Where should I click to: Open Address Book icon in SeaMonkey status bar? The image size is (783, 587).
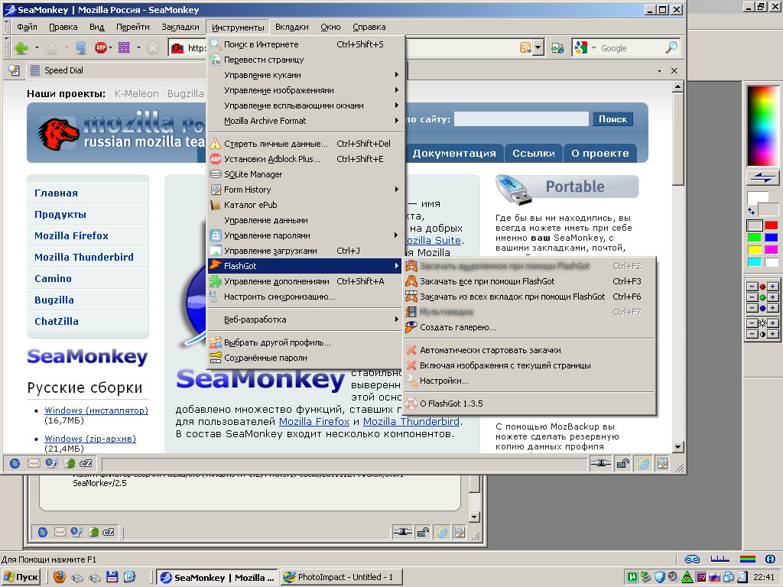tap(69, 464)
